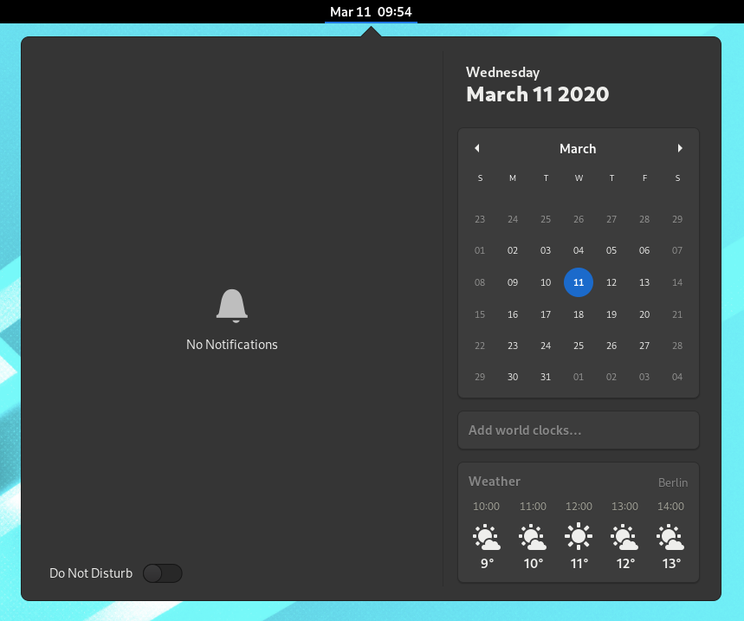Image resolution: width=744 pixels, height=621 pixels.
Task: Open the Weather panel
Action: click(495, 481)
